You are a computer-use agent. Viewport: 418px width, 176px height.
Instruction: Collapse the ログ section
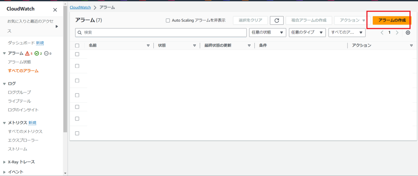[x=5, y=84]
